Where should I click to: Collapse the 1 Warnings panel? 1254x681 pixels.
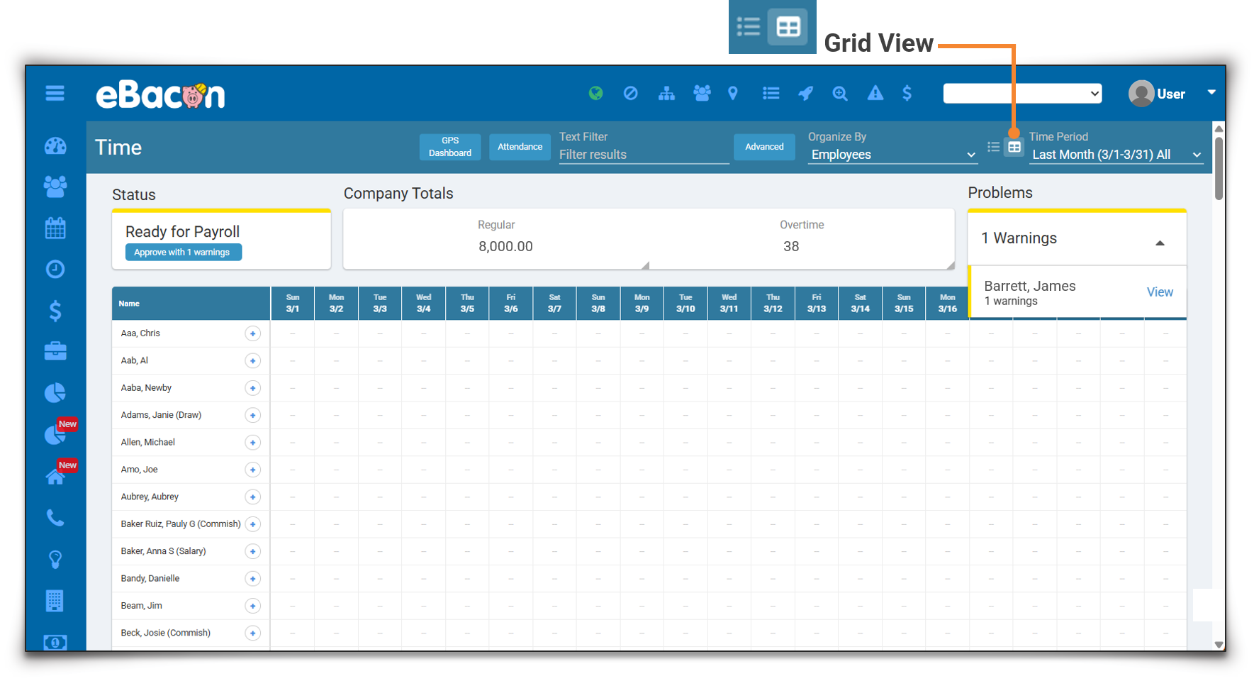click(x=1160, y=243)
